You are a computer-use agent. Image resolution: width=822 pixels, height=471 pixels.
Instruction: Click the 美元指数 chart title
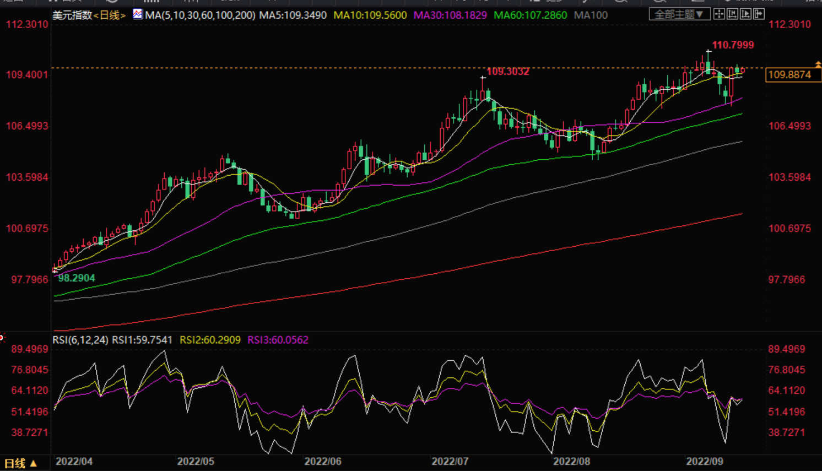coord(72,15)
